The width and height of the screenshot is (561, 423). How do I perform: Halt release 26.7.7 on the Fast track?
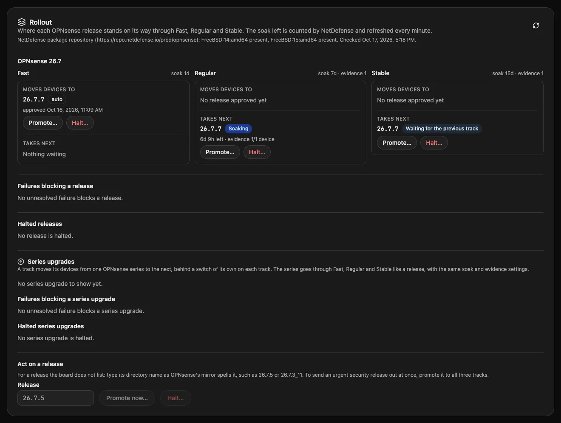click(80, 123)
